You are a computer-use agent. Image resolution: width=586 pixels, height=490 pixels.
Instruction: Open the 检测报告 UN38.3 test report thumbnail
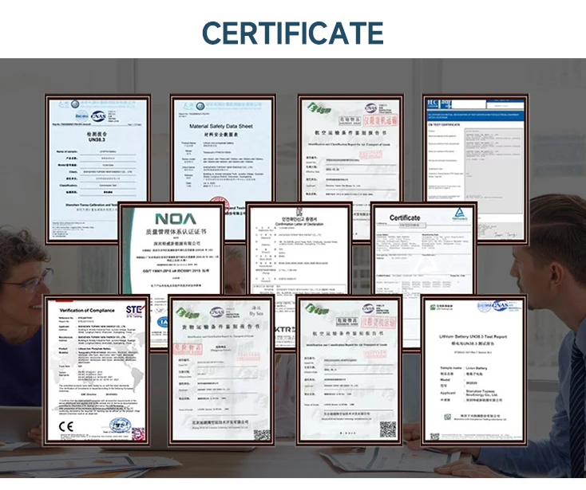pos(98,170)
